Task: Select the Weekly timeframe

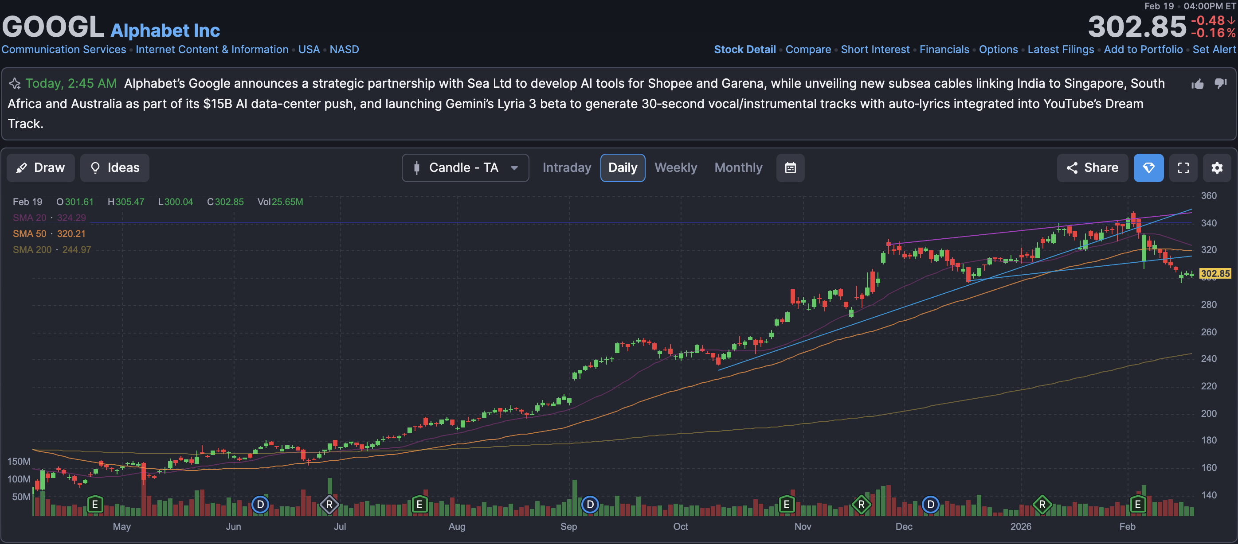Action: pos(675,167)
